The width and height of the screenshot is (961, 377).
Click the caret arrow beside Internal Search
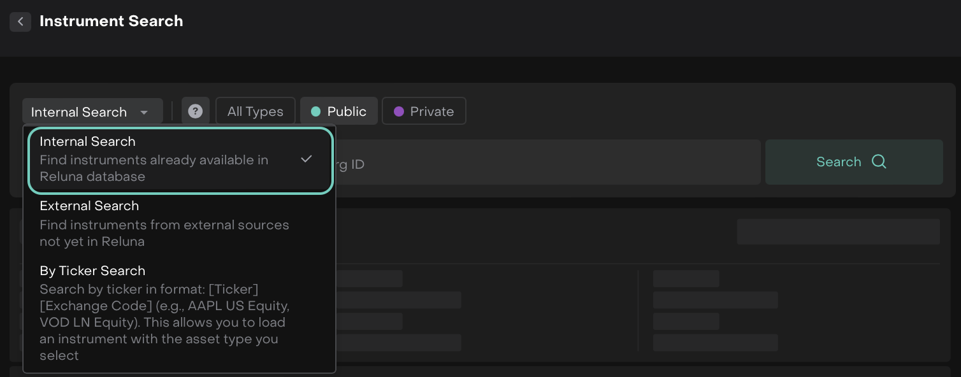144,113
